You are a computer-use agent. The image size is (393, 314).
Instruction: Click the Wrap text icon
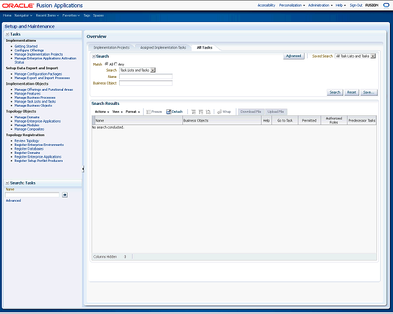pos(219,112)
